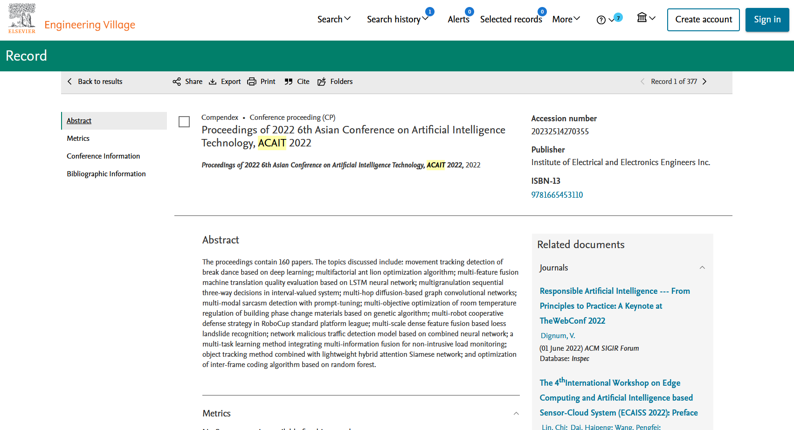Click the Sign in button
This screenshot has width=794, height=430.
coord(767,20)
